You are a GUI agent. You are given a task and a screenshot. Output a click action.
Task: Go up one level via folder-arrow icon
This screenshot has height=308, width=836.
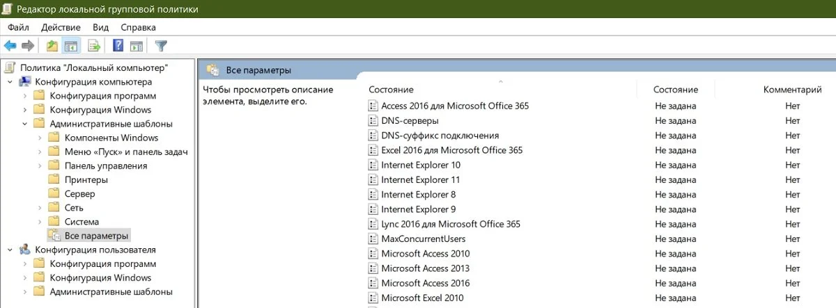click(52, 46)
